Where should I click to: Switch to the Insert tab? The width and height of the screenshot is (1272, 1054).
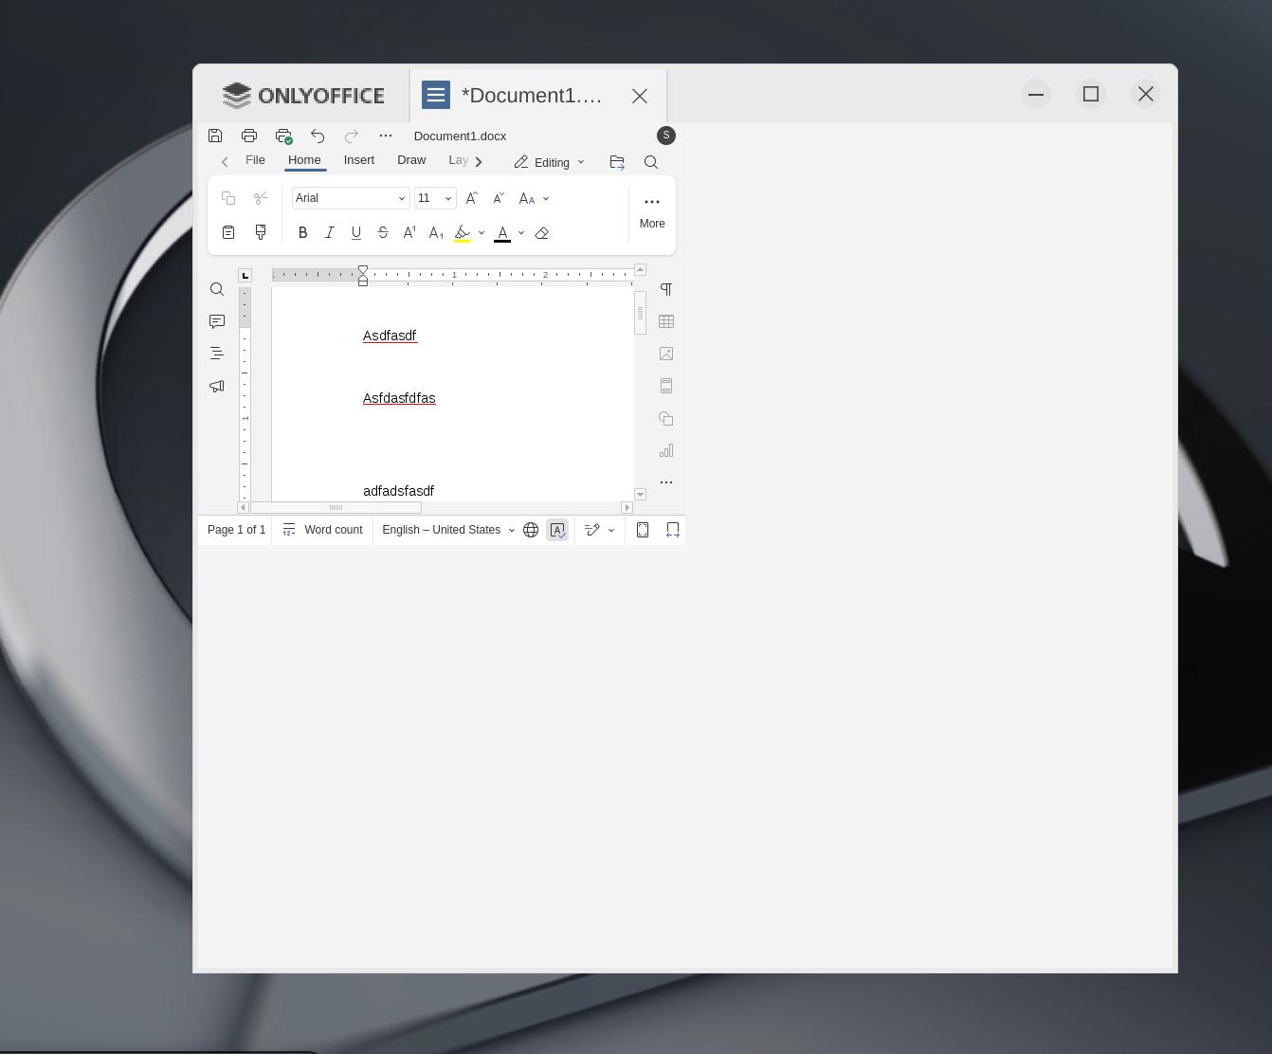click(358, 160)
